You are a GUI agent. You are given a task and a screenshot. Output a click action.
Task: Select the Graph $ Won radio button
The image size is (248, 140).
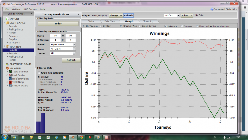121,26
